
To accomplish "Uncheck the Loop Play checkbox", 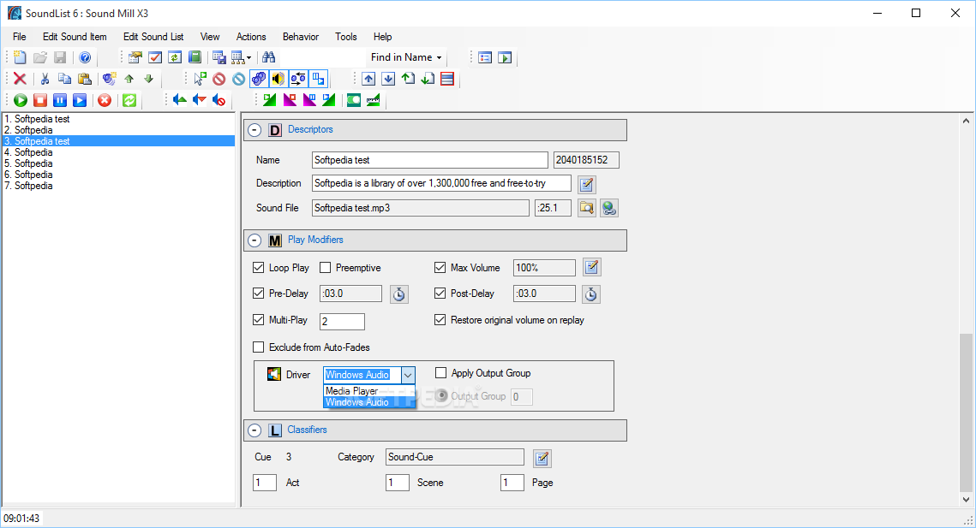I will coord(258,267).
